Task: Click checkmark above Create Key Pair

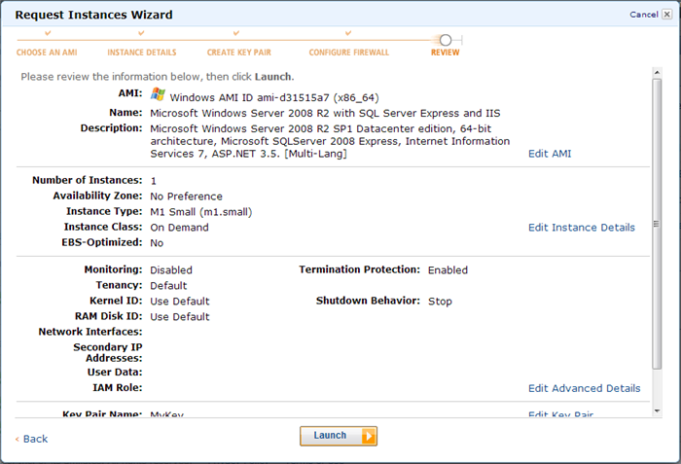Action: point(236,33)
